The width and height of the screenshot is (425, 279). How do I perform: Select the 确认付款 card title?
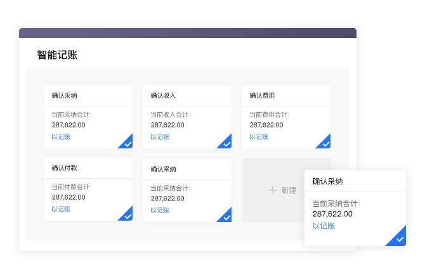pos(64,168)
